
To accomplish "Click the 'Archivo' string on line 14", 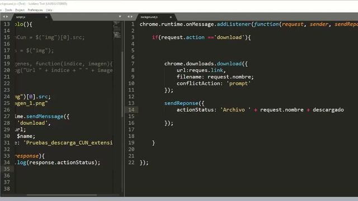I will 235,110.
